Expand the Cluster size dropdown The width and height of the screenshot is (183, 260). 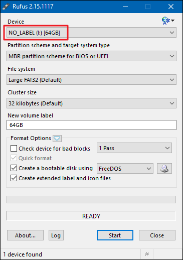(91, 103)
